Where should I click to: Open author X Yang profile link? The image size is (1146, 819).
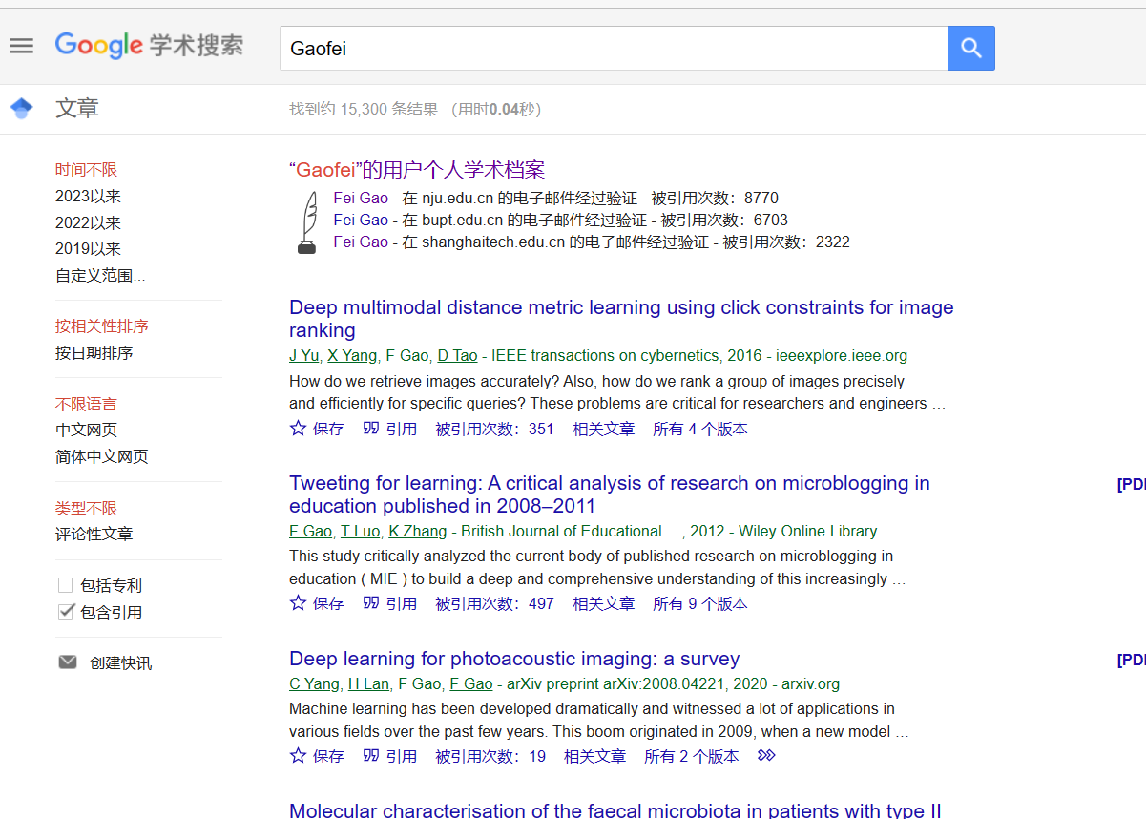[352, 356]
